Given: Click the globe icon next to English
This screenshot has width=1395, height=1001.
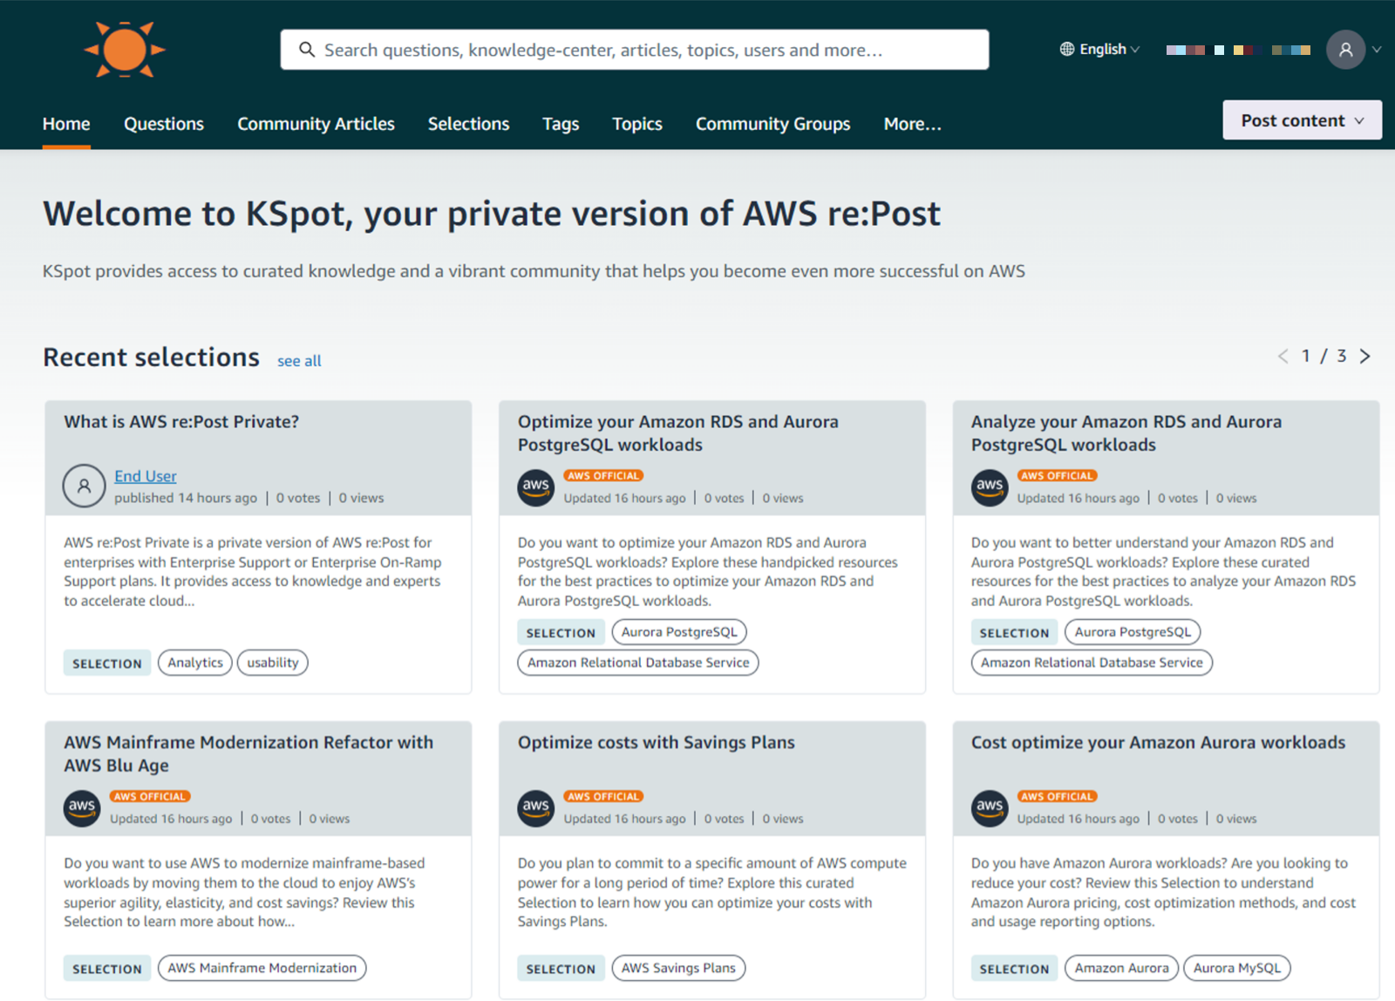Looking at the screenshot, I should (x=1065, y=50).
